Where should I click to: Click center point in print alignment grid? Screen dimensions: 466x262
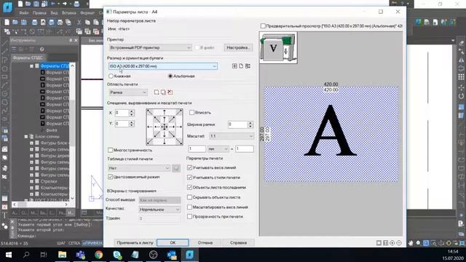pyautogui.click(x=165, y=127)
